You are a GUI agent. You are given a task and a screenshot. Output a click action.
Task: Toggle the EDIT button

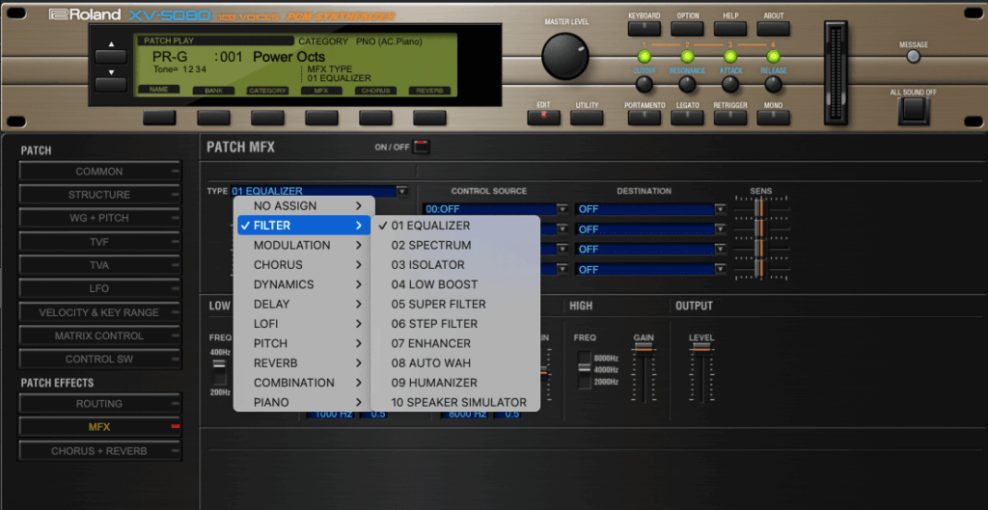[544, 118]
